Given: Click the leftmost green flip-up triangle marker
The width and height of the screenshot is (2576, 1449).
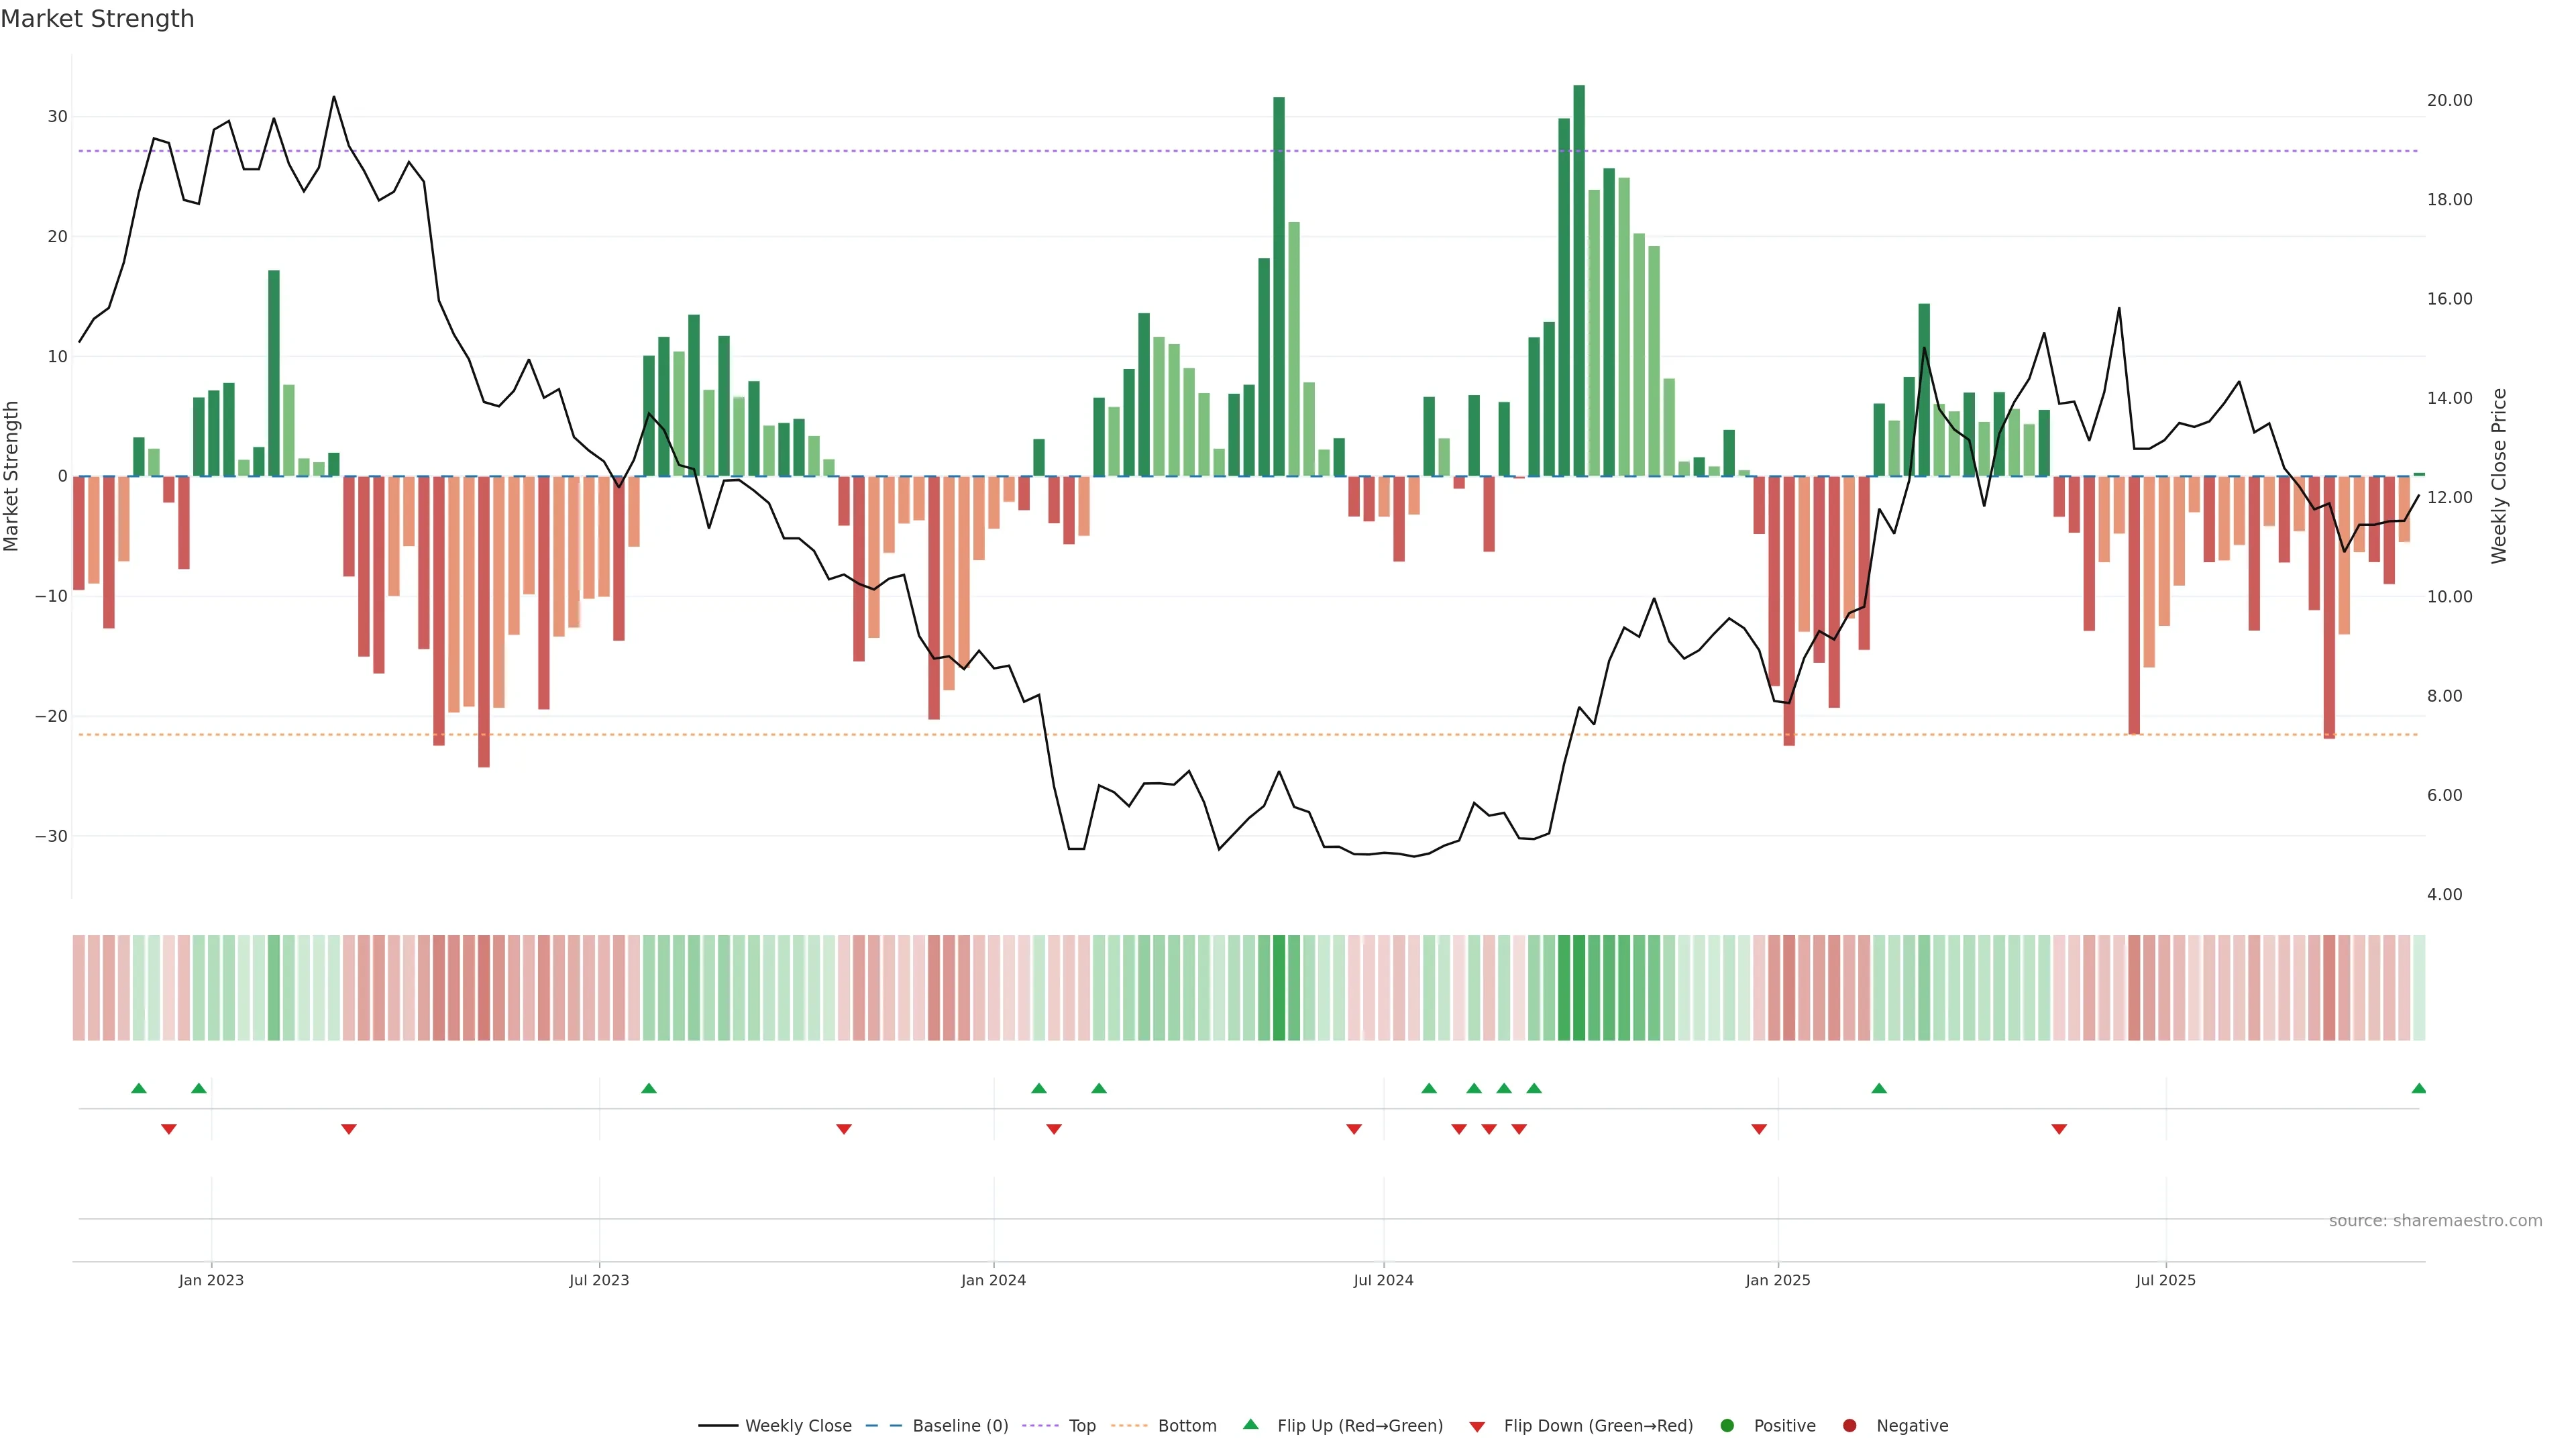Looking at the screenshot, I should (x=139, y=1088).
